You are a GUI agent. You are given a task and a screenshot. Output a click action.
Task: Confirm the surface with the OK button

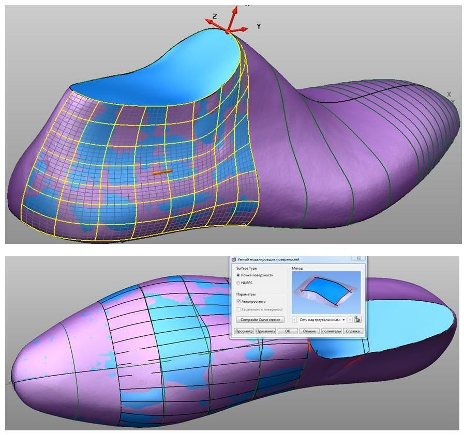click(x=287, y=331)
